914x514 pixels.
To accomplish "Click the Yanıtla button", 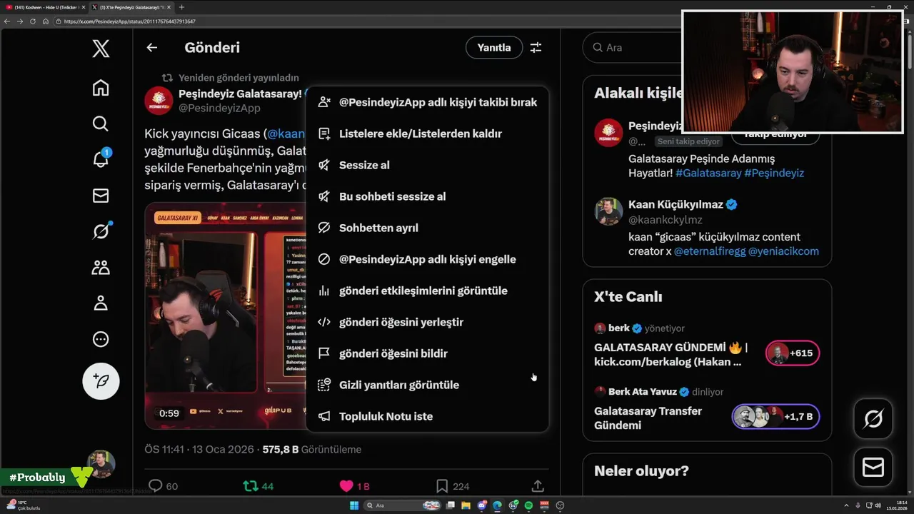I will 494,48.
